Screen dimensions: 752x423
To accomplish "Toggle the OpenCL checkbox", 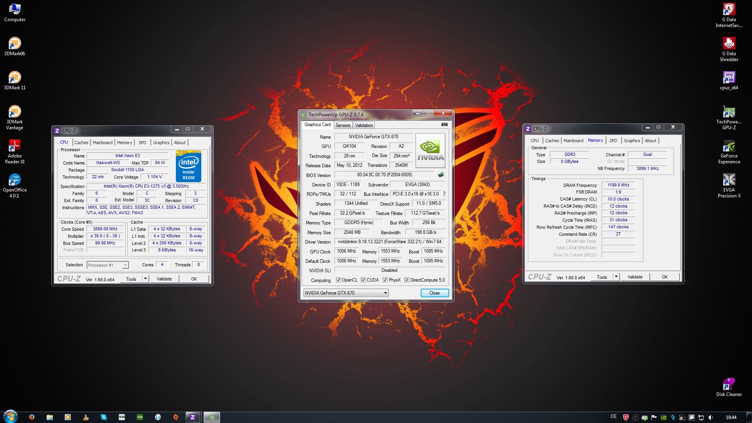I will 338,280.
